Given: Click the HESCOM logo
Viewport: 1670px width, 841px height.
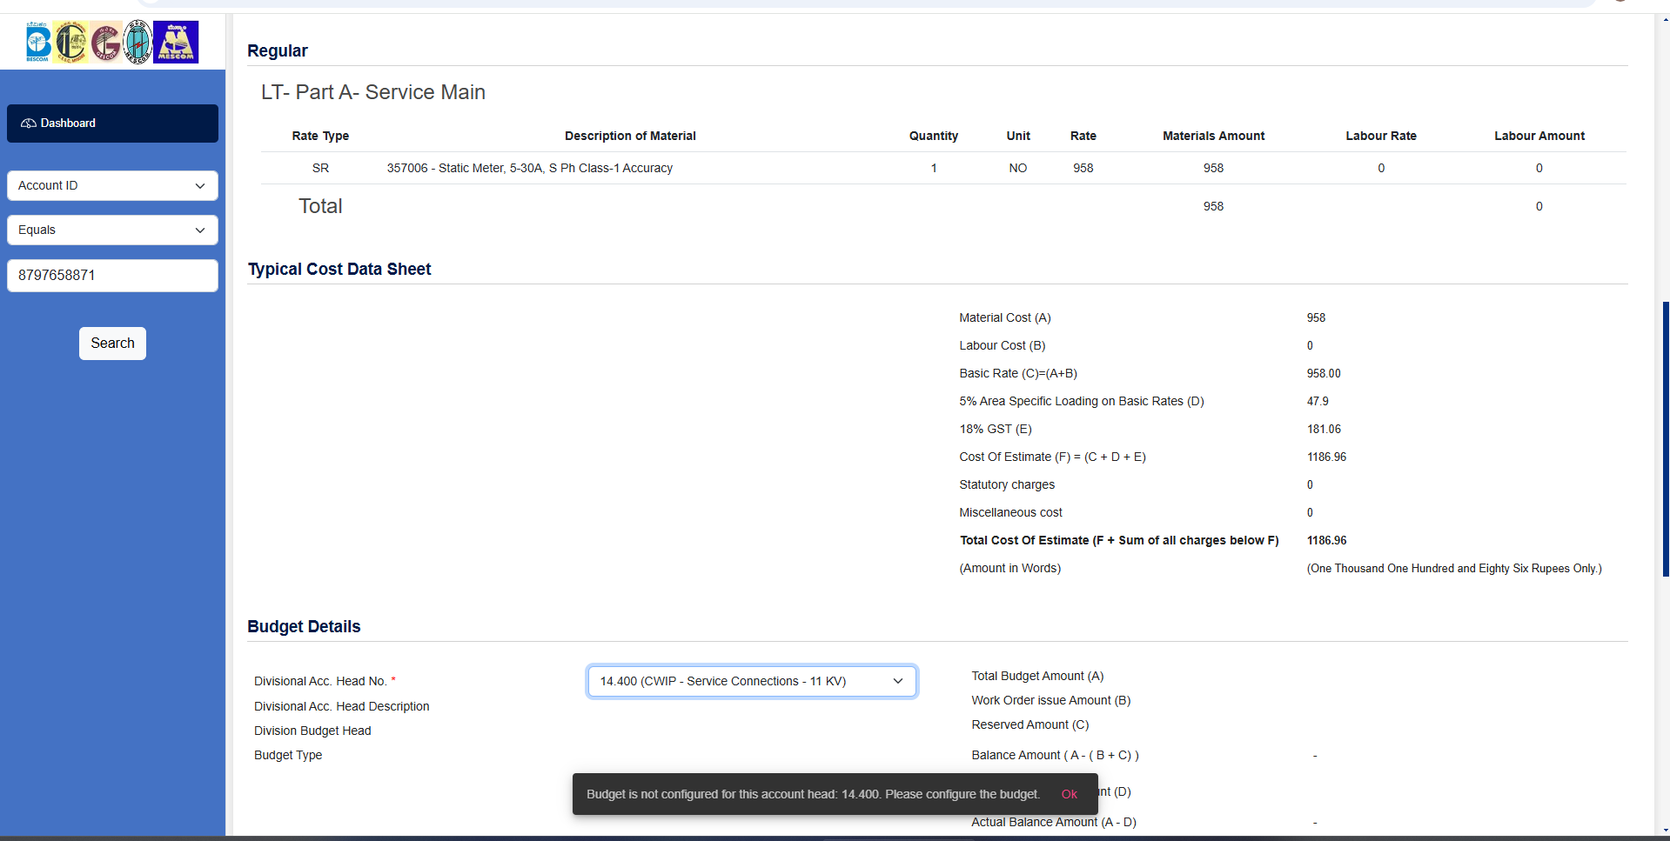Looking at the screenshot, I should 137,43.
